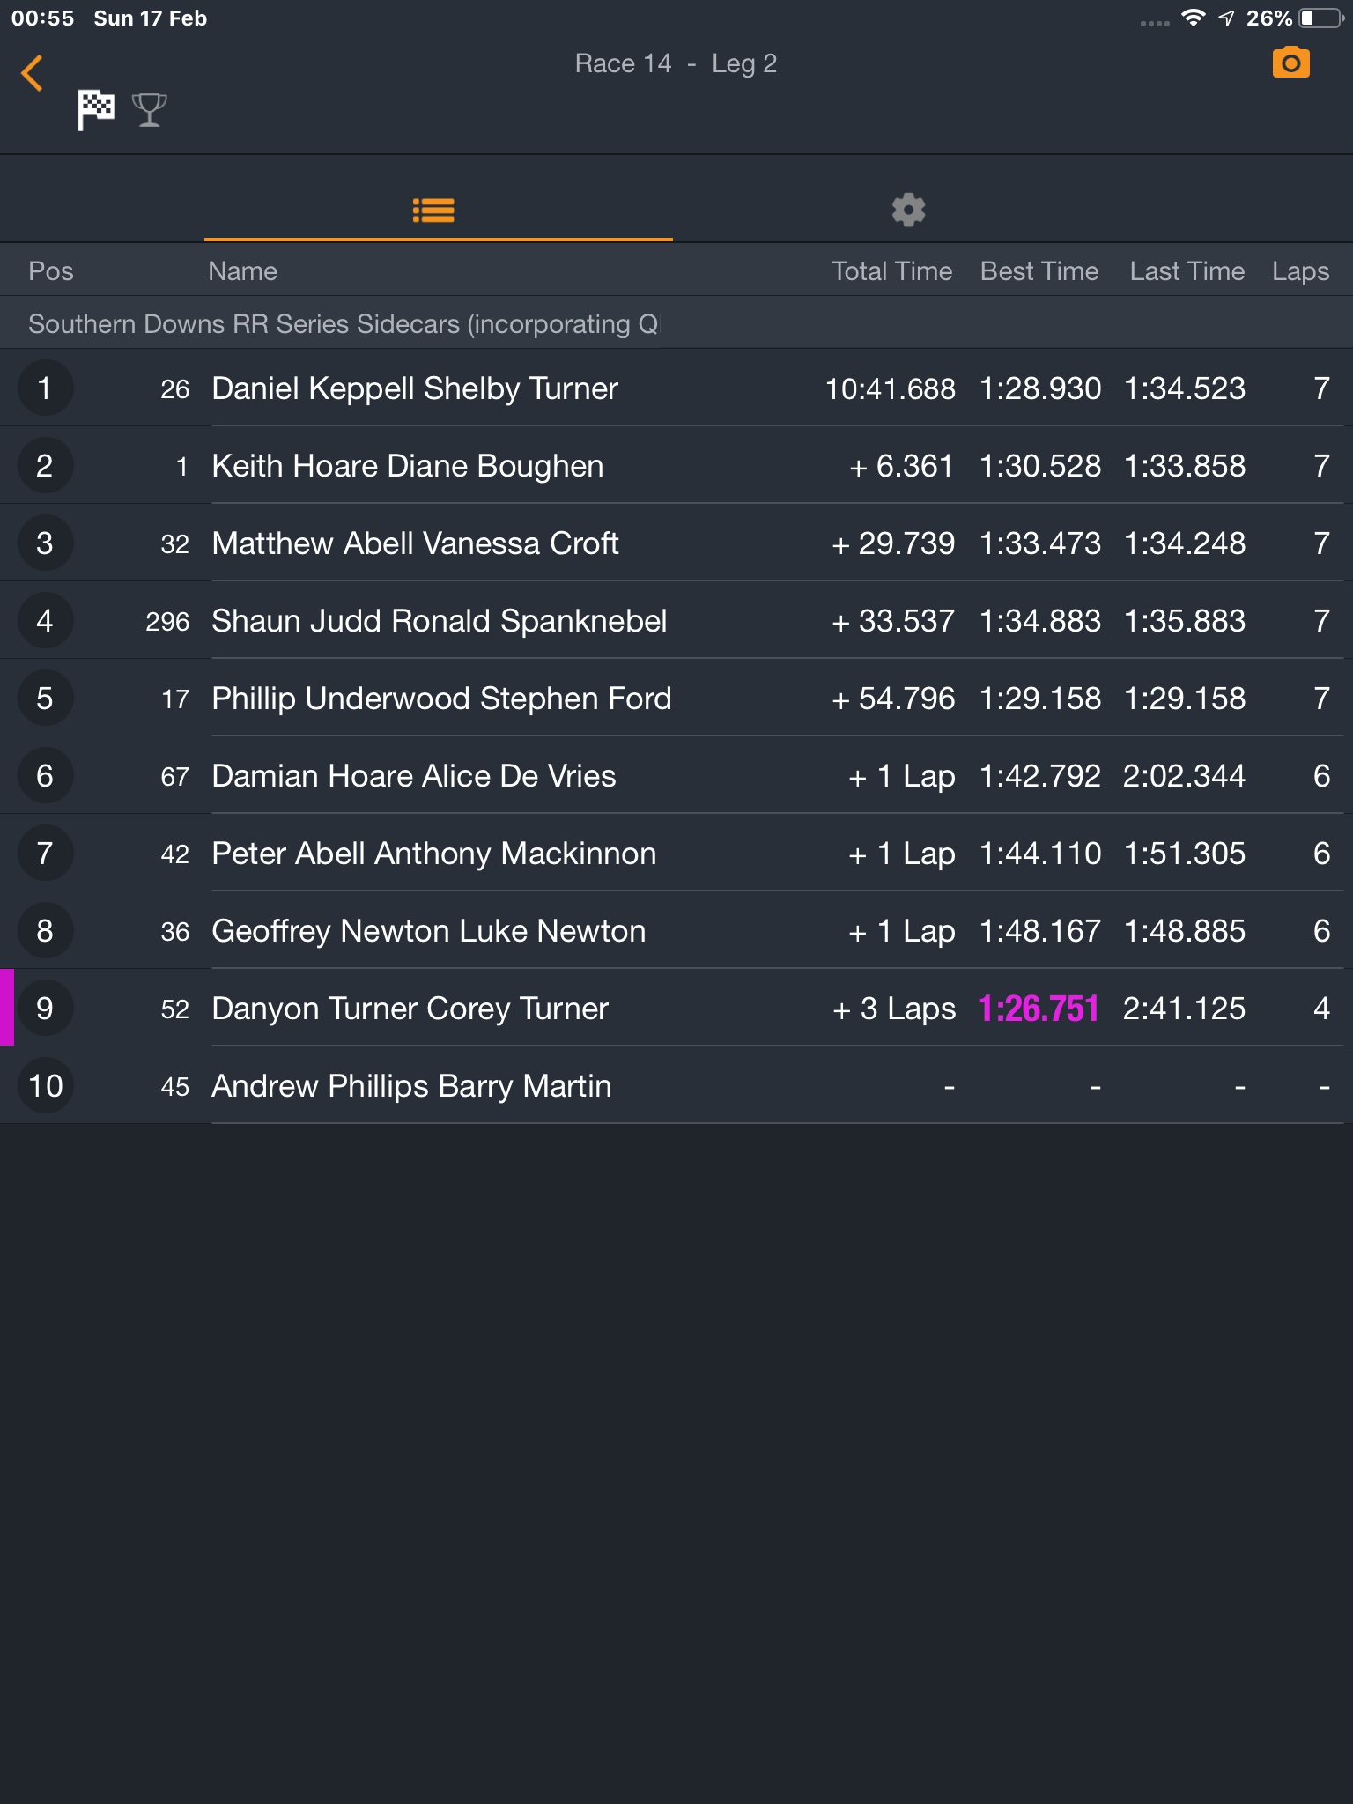Select the trophy icon
The width and height of the screenshot is (1353, 1804).
pos(149,110)
